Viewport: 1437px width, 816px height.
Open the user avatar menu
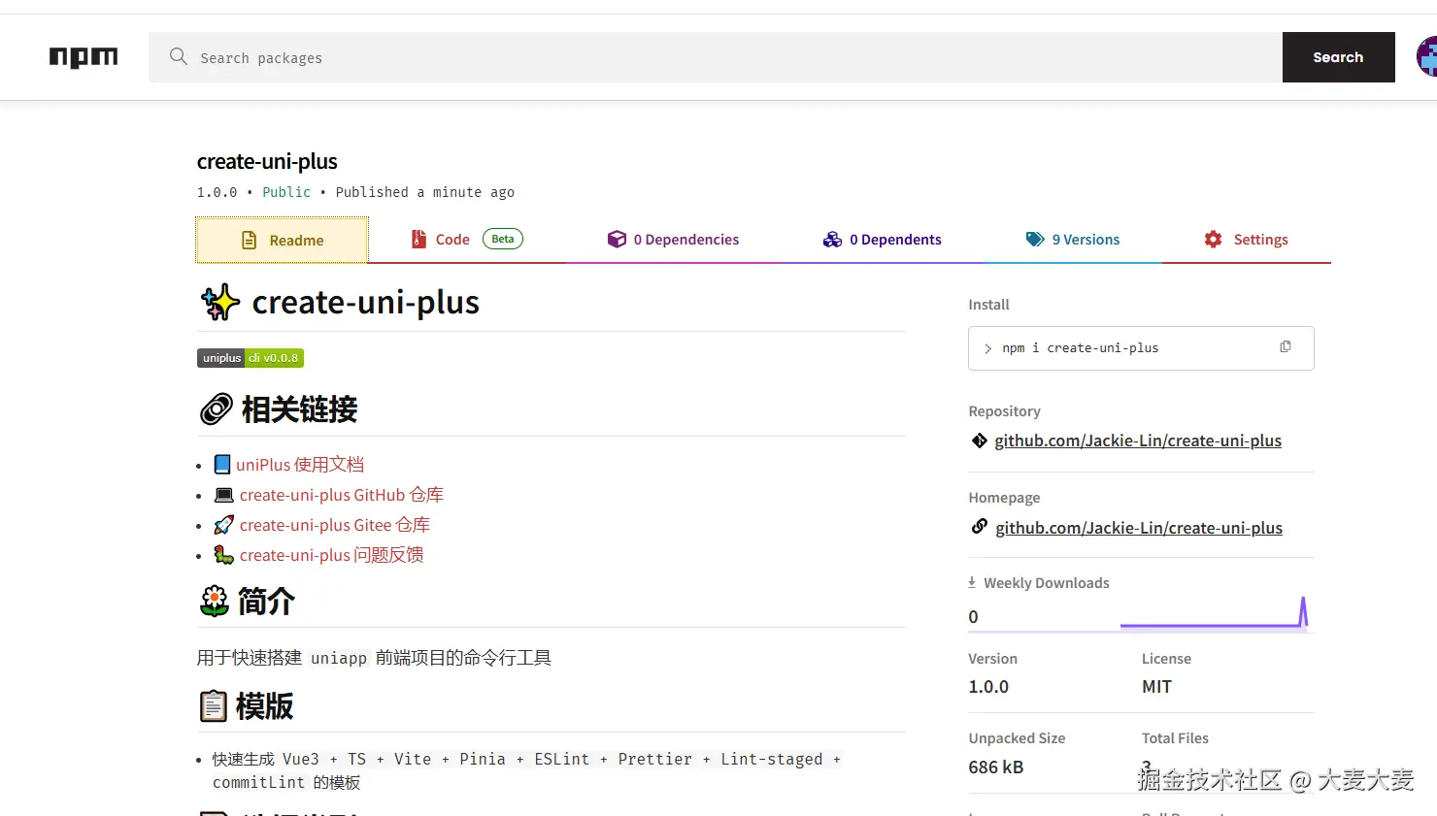tap(1426, 56)
